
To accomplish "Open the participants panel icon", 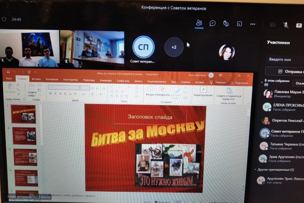I will click(x=199, y=23).
